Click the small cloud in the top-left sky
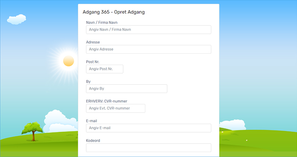 pyautogui.click(x=16, y=19)
